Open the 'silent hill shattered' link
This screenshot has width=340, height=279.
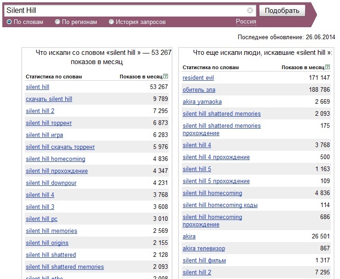51,255
